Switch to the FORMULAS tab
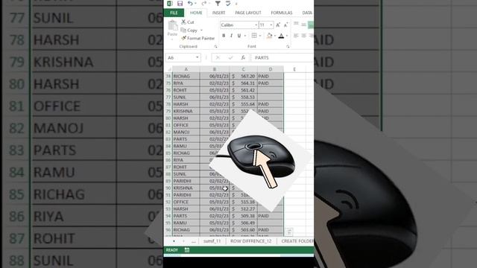477x268 pixels. pos(282,13)
